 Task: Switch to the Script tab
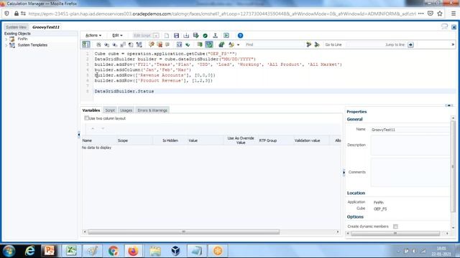pos(110,110)
